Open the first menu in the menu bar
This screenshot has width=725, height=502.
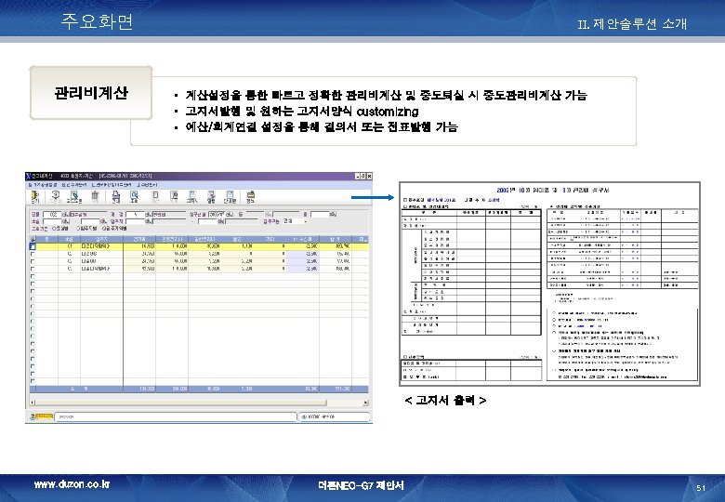43,185
